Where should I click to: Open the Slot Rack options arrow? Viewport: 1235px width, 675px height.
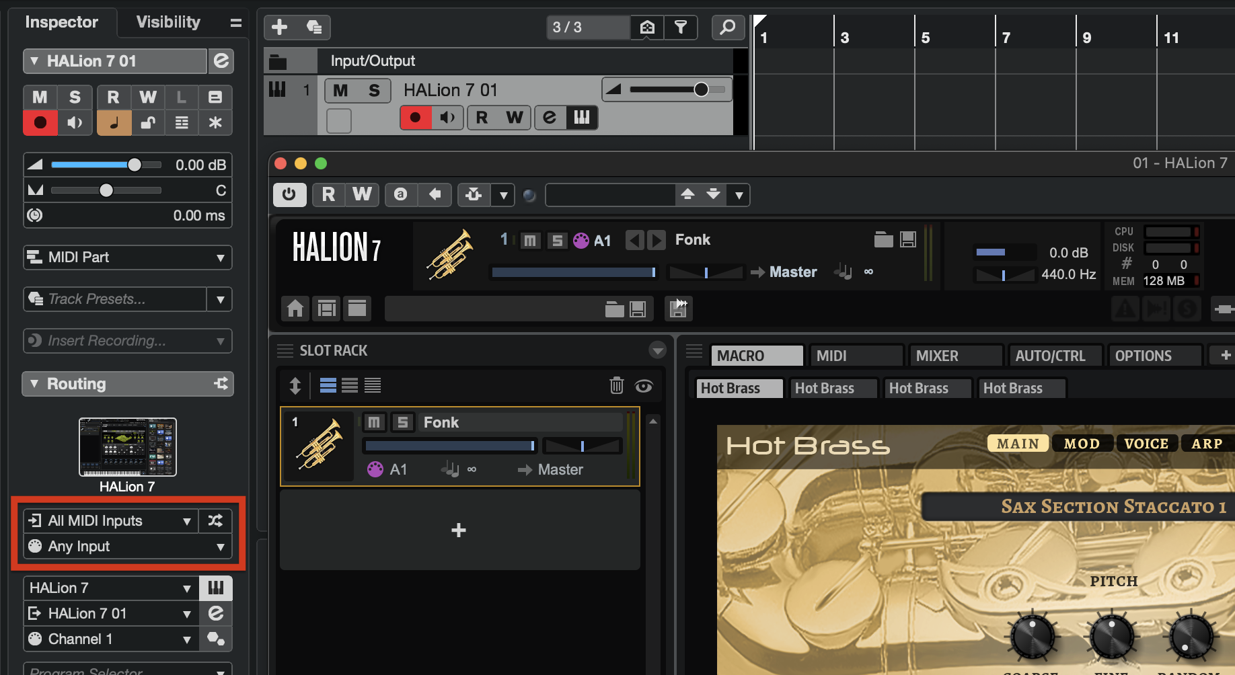(x=657, y=350)
